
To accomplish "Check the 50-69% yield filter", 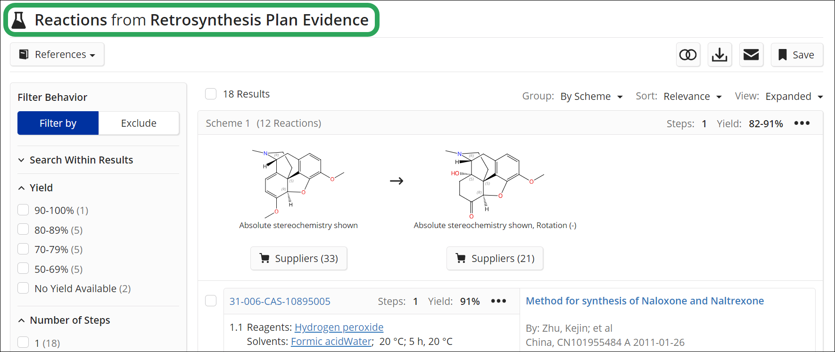I will (x=23, y=269).
